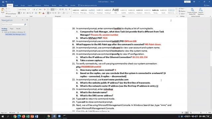Open Excel from the Windows taskbar
The image size is (212, 119).
tap(28, 116)
